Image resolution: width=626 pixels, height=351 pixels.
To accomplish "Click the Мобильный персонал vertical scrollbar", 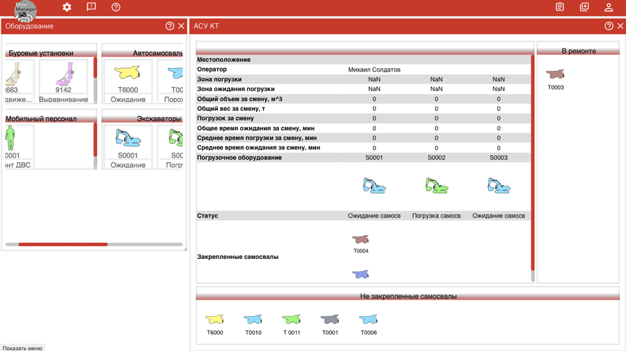I will click(x=95, y=139).
